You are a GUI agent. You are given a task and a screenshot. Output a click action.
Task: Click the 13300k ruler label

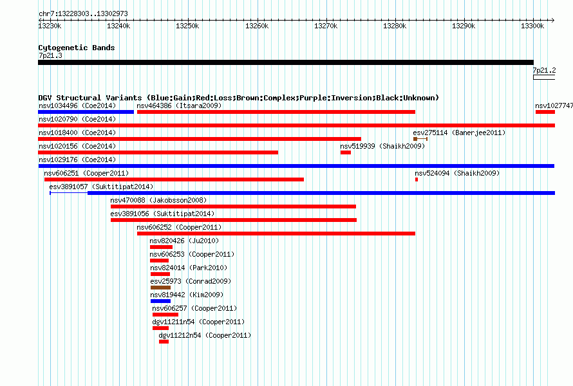pyautogui.click(x=532, y=26)
